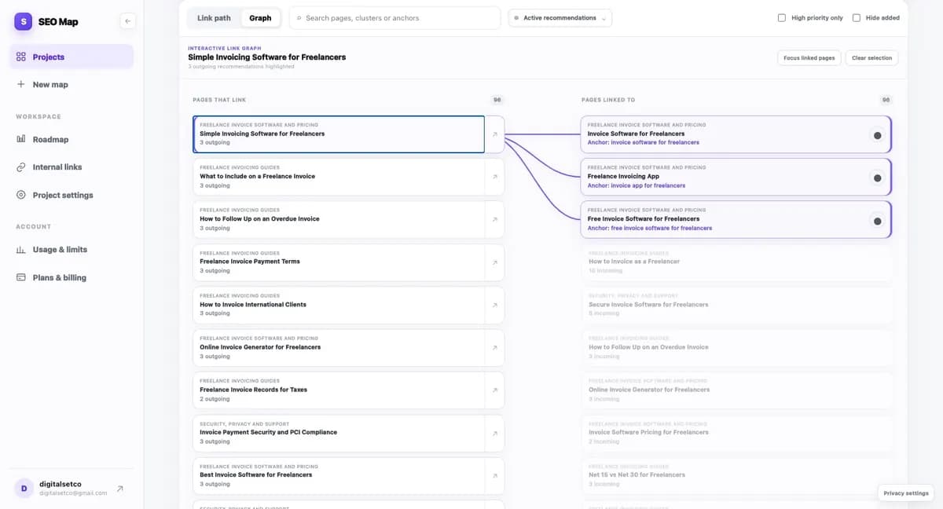Screen dimensions: 943x509
Task: Toggle the Hide added checkbox
Action: point(857,17)
